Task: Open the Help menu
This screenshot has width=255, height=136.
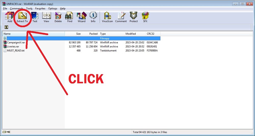Action: pos(63,8)
